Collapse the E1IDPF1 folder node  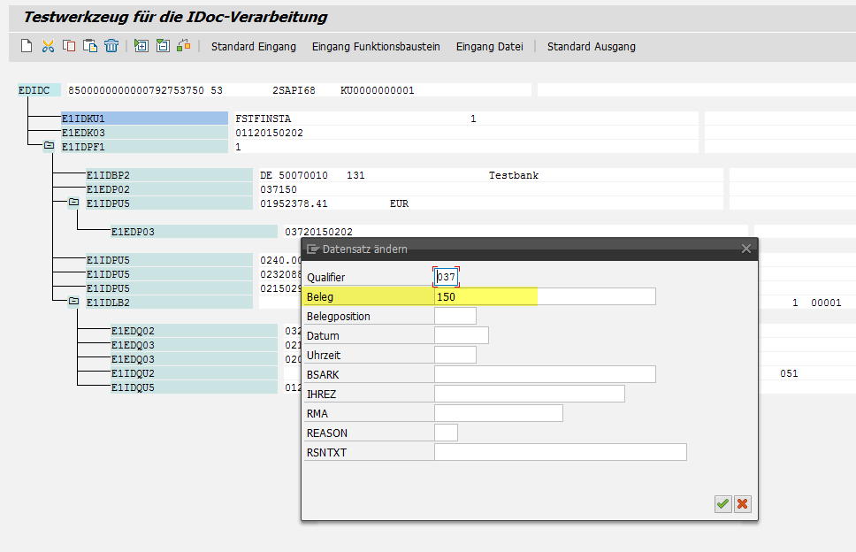(49, 146)
